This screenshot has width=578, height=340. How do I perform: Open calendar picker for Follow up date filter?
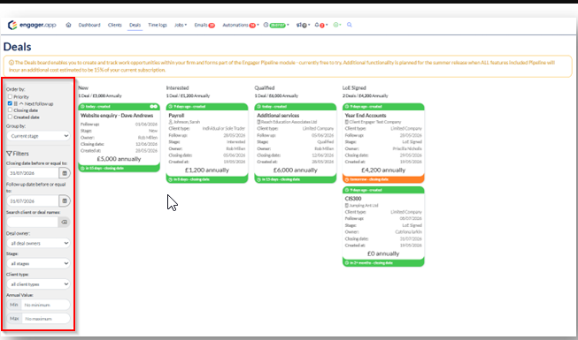(x=65, y=201)
